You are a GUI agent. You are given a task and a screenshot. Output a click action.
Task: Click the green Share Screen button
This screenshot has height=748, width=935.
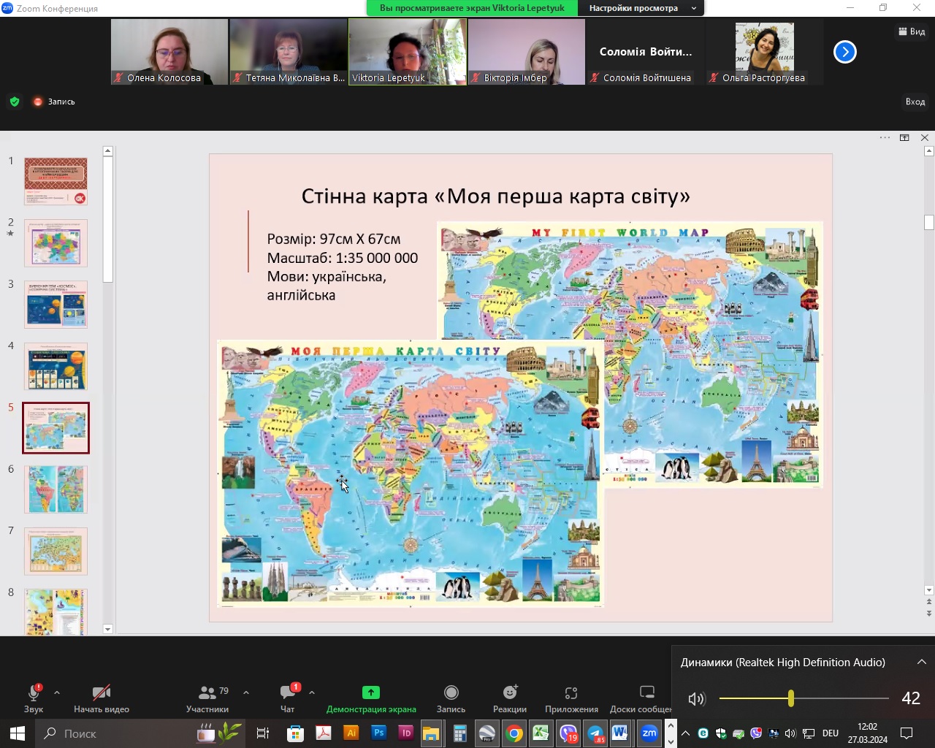pos(371,698)
